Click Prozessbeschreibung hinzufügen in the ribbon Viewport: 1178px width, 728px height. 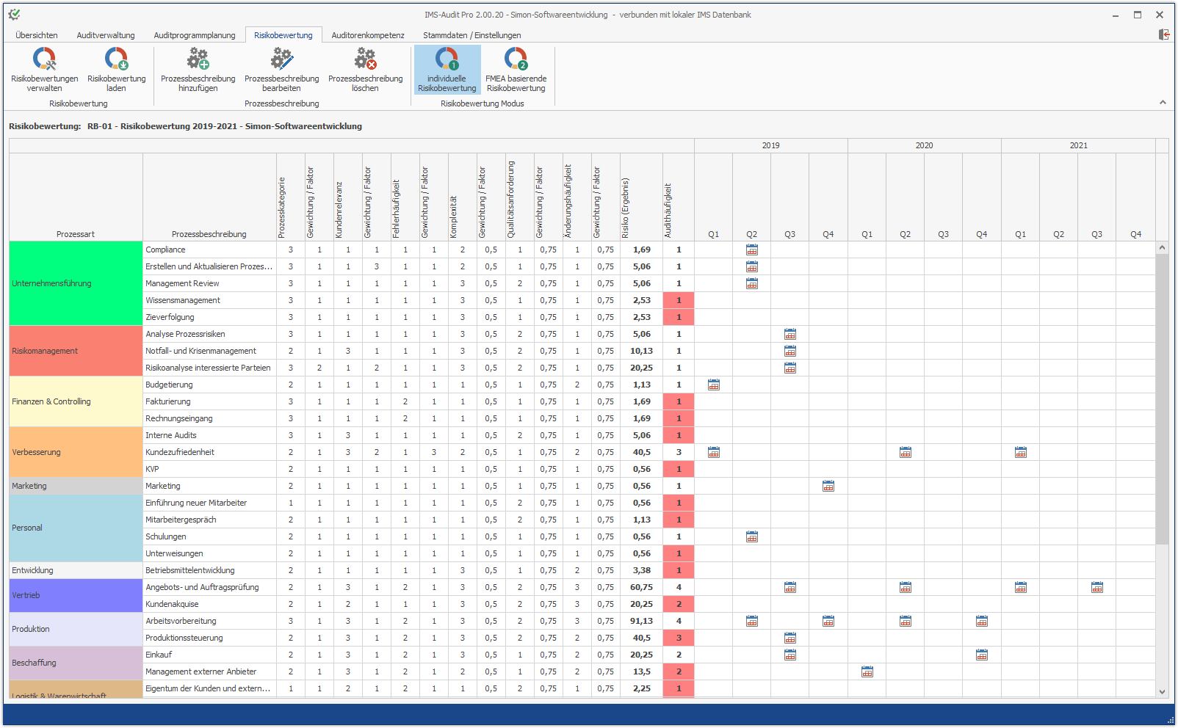(197, 70)
